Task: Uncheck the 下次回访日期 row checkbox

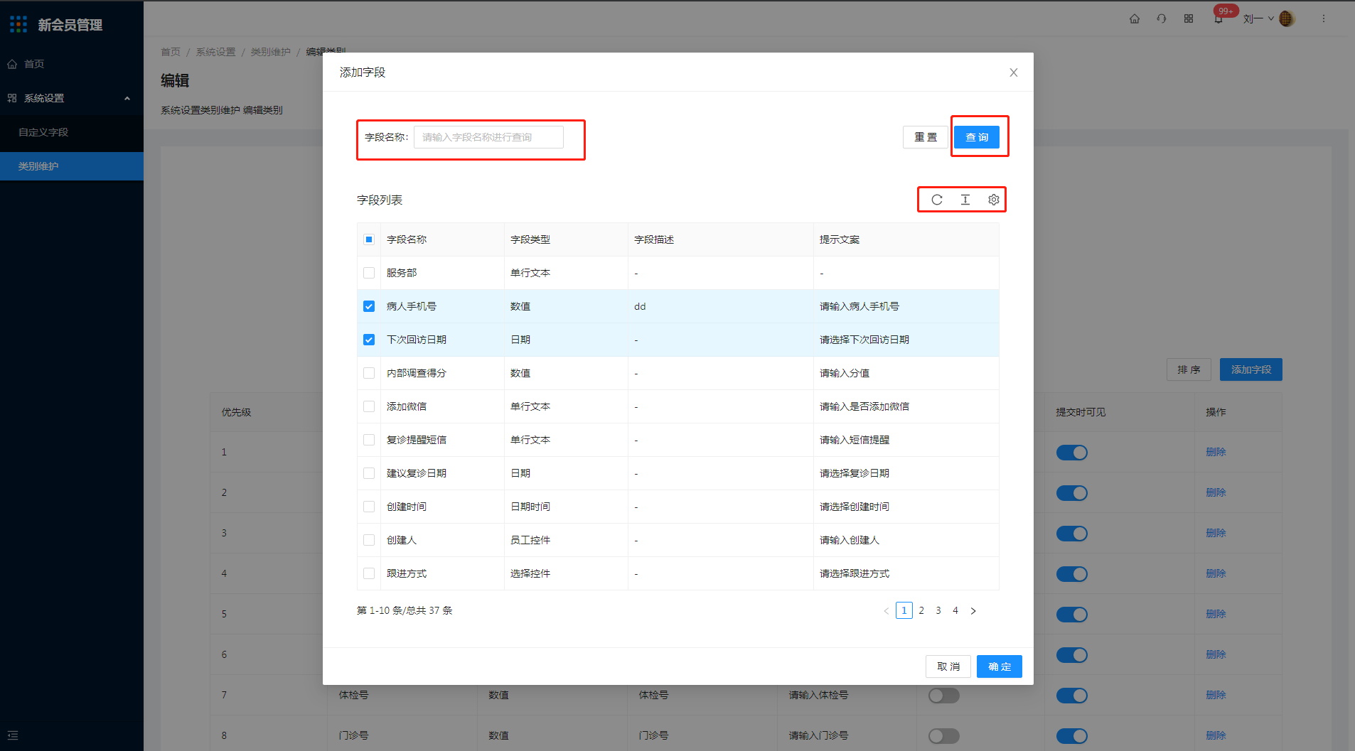Action: [369, 340]
